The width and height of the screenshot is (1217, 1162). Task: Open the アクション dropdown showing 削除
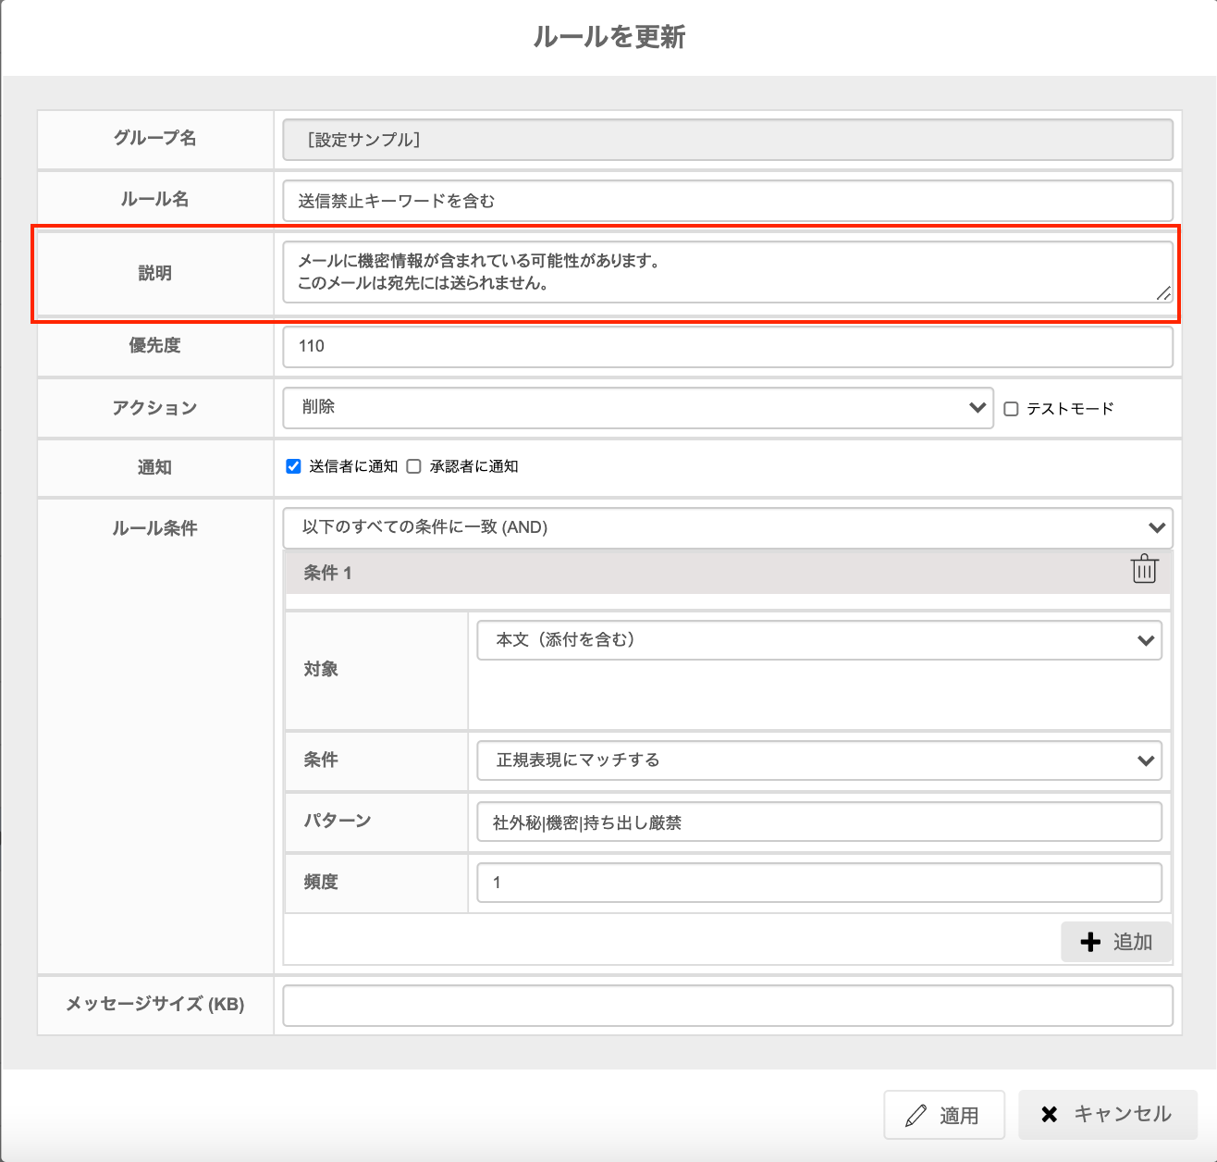[x=638, y=408]
